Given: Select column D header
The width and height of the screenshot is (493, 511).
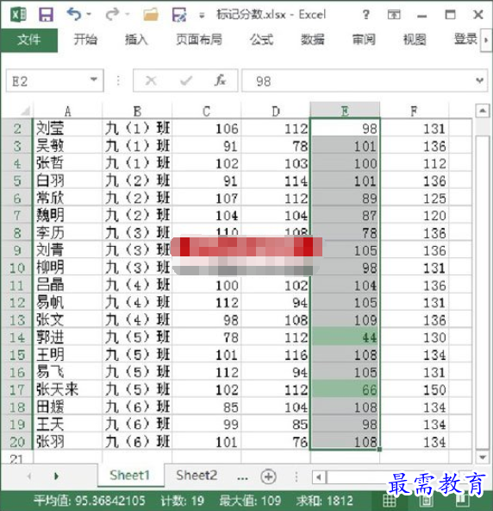Looking at the screenshot, I should click(276, 111).
